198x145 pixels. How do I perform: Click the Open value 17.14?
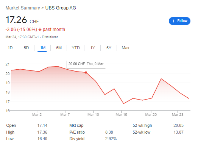point(42,125)
